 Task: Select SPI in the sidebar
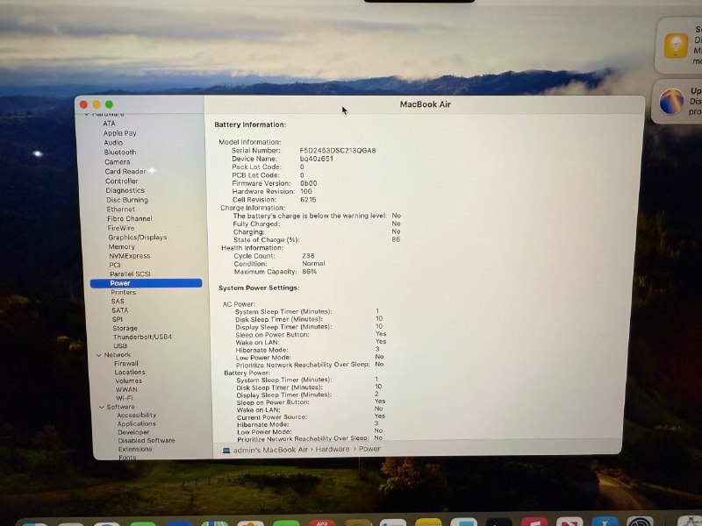click(118, 319)
